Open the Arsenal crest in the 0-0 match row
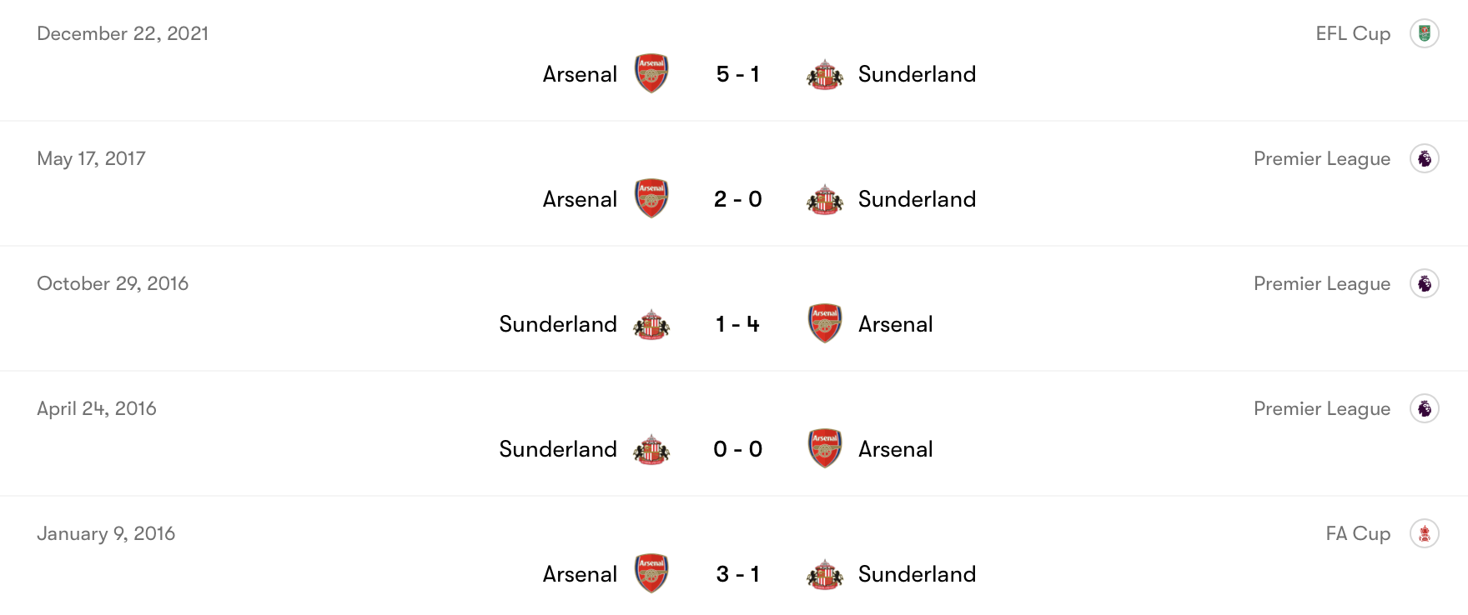Image resolution: width=1468 pixels, height=615 pixels. 824,448
